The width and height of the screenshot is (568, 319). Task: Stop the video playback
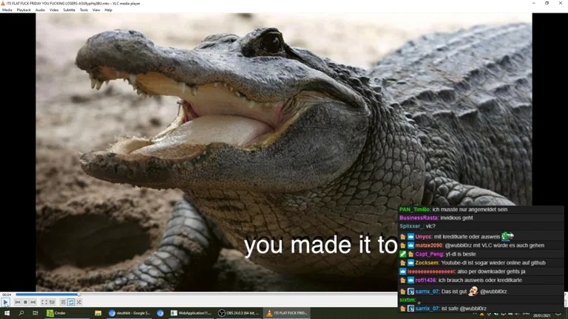click(25, 302)
